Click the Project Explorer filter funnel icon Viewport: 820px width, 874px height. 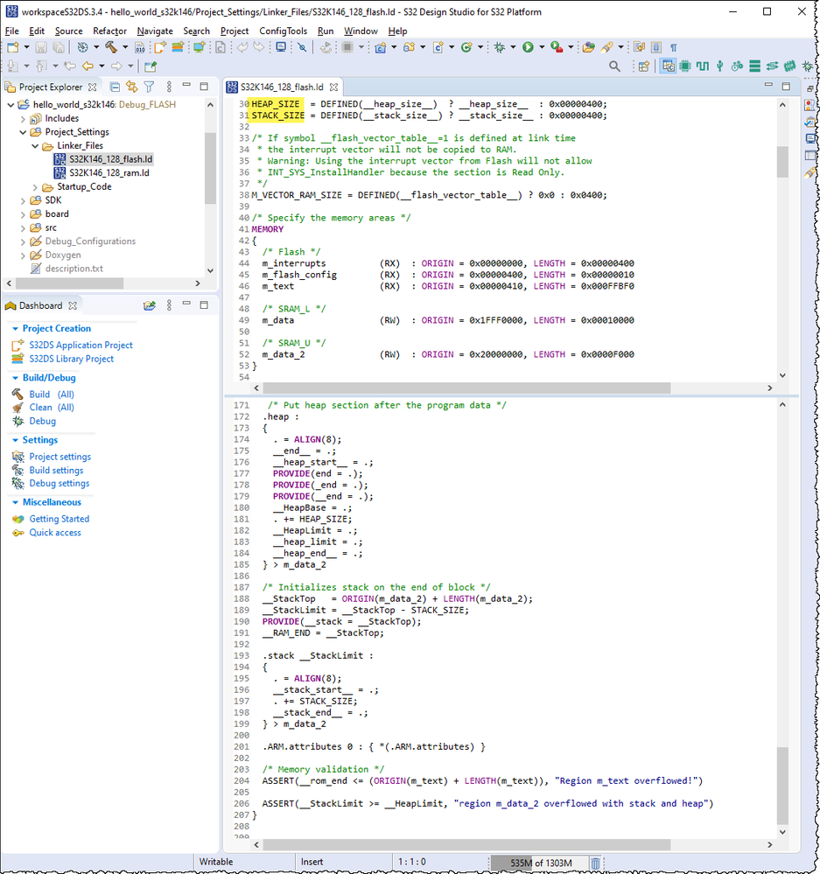pos(149,87)
